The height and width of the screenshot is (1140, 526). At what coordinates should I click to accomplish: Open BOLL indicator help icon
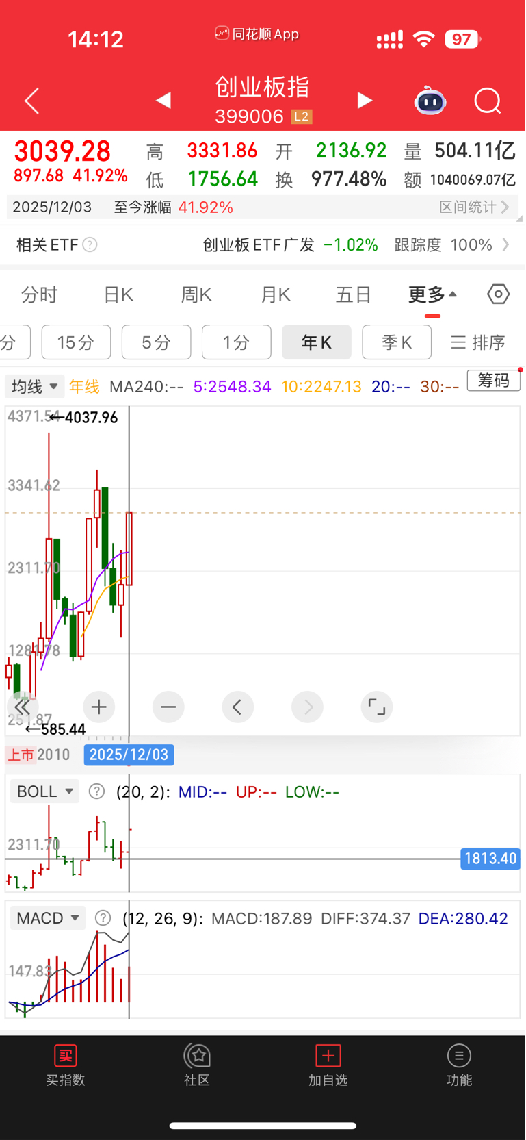click(x=97, y=791)
